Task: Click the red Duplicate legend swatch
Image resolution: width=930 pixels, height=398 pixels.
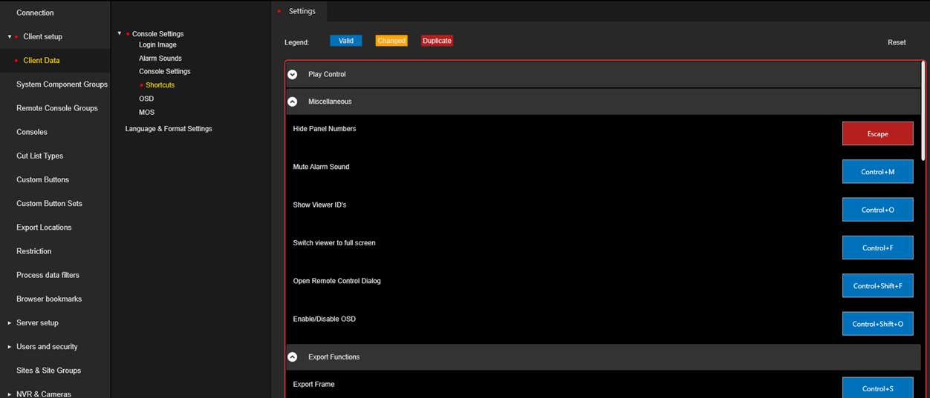Action: point(437,41)
